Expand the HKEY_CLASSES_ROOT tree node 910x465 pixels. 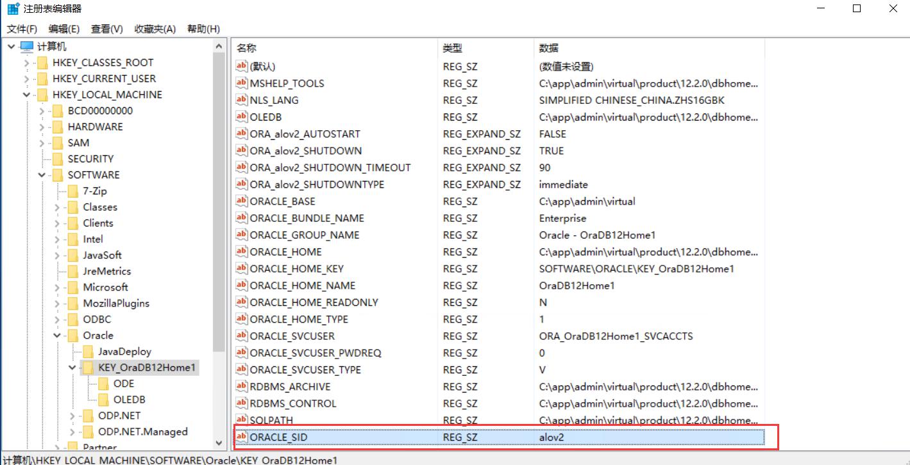coord(26,63)
